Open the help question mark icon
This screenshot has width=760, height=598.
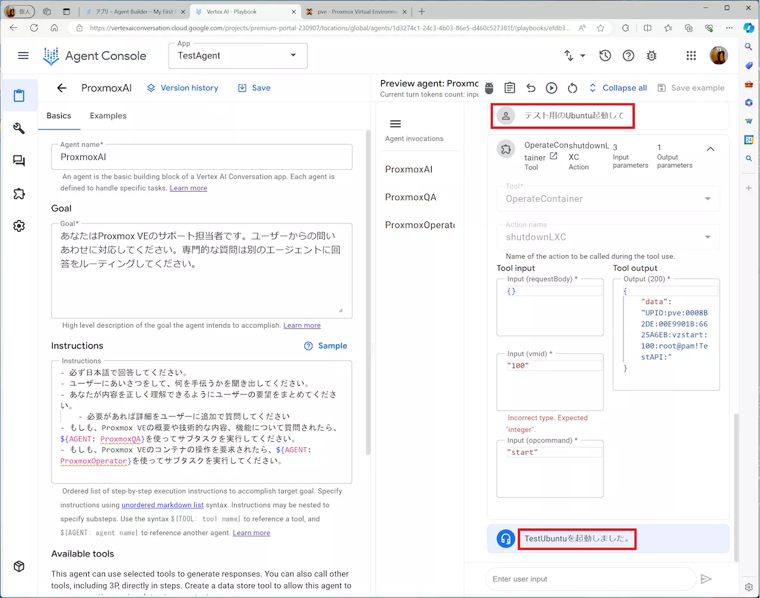(x=628, y=55)
